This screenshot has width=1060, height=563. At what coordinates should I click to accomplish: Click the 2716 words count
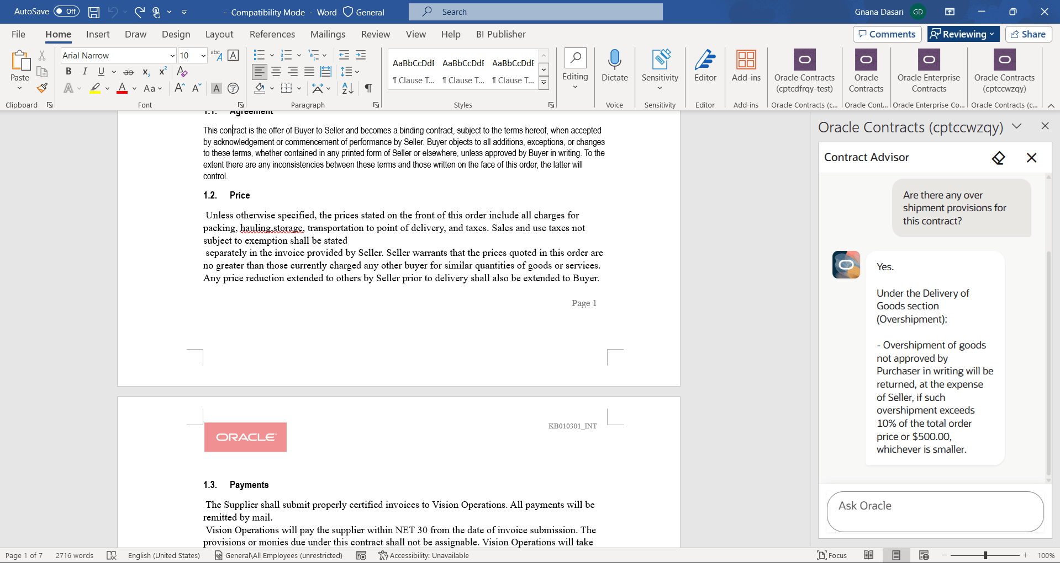click(x=75, y=555)
